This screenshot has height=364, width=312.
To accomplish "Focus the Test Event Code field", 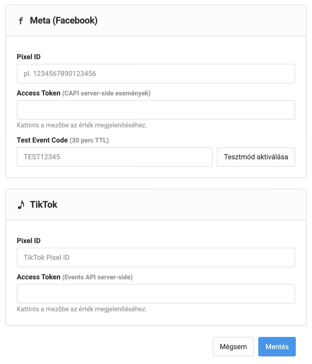I will click(115, 157).
